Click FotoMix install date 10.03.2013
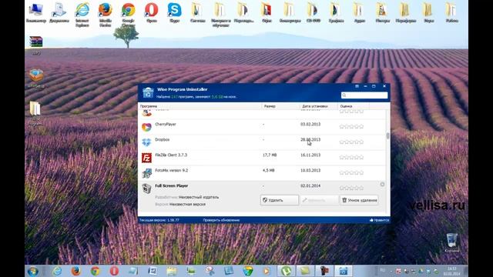Screen dimensions: 493x277 point(310,170)
